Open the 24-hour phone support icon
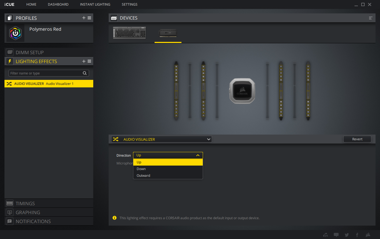Screen dimensions: 380x239 [x=326, y=235]
